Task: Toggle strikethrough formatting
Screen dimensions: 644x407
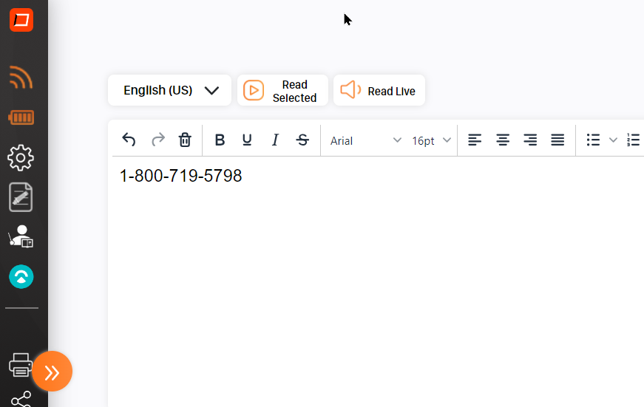Action: (x=302, y=140)
